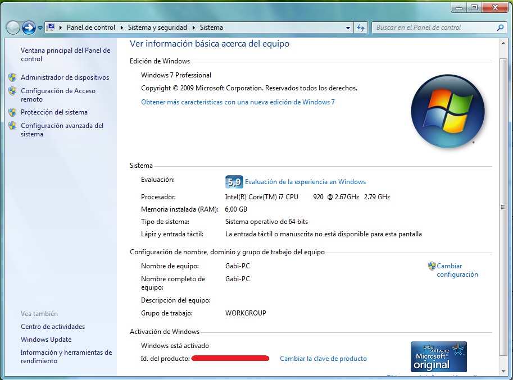Open Configuración avanzada del sistema

click(62, 130)
